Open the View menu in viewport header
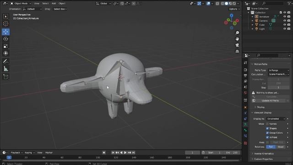Screen dimensions: 293x165 point(37,3)
